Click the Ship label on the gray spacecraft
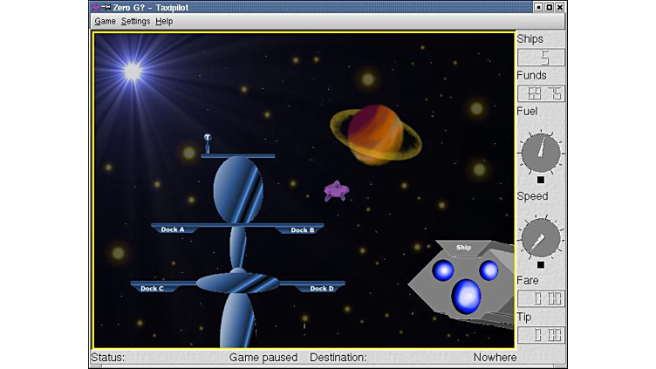Viewport: 656px width, 369px height. coord(463,248)
